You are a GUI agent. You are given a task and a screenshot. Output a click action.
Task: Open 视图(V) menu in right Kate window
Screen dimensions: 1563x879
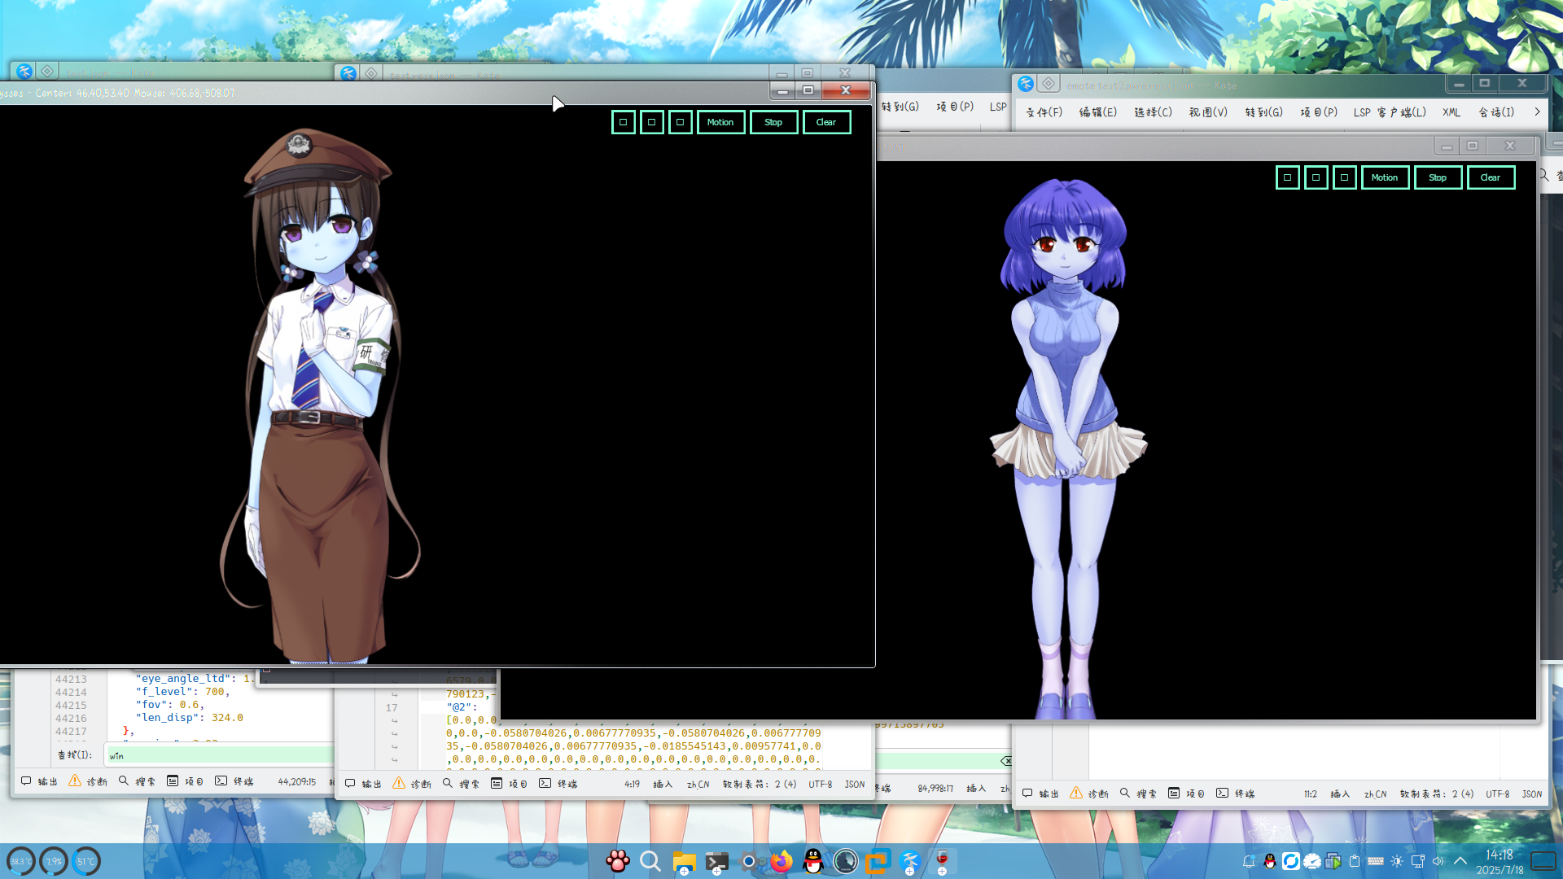(1208, 112)
